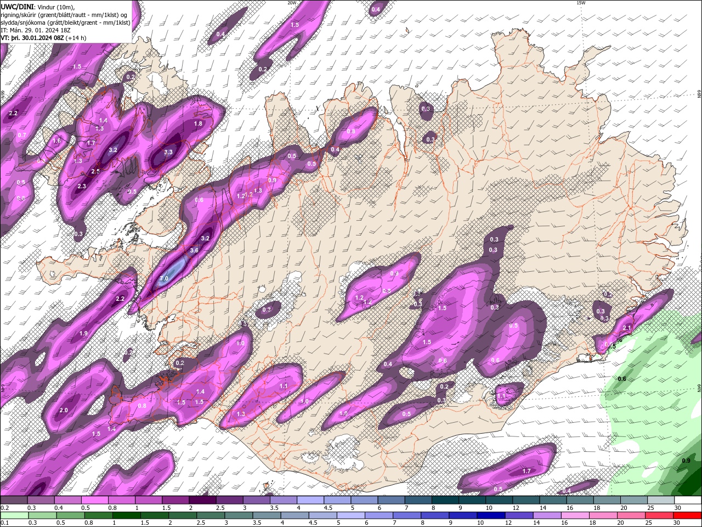
Task: Click lilac lower legend swatch starting at 14
Action: pos(547,515)
